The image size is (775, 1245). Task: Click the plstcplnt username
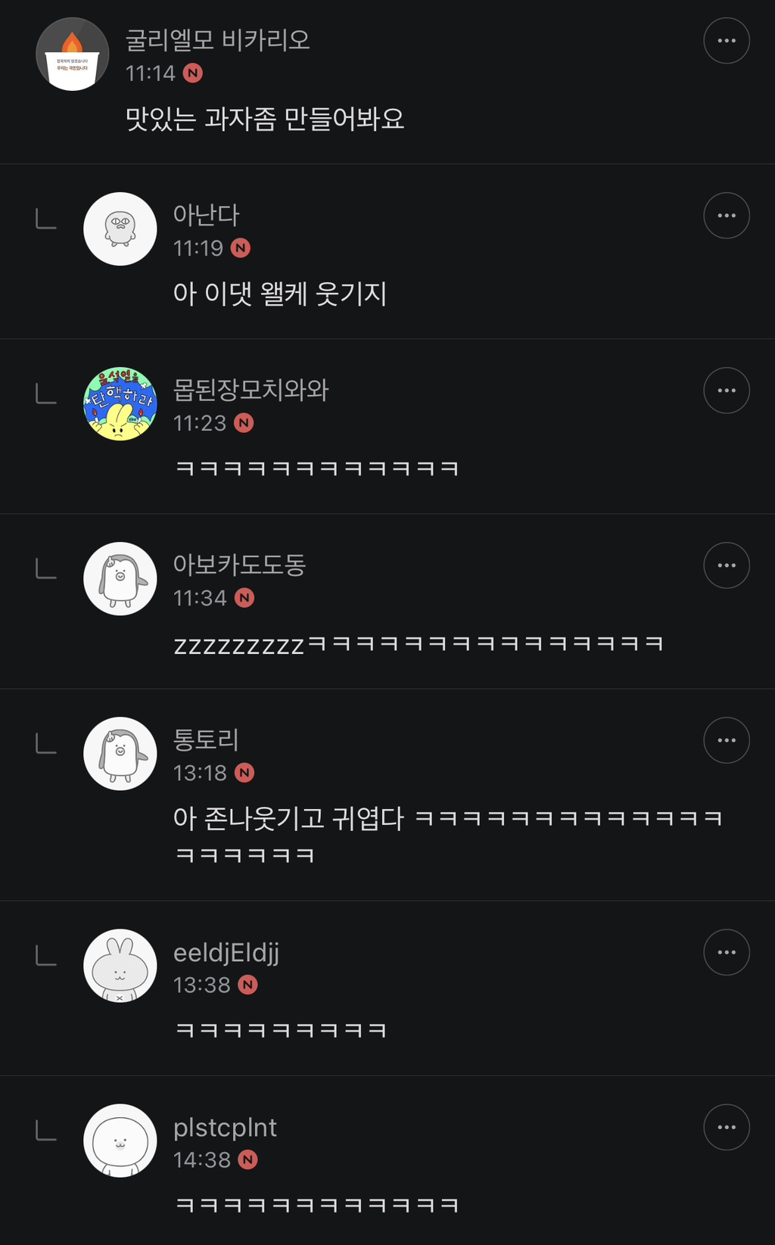coord(225,1128)
